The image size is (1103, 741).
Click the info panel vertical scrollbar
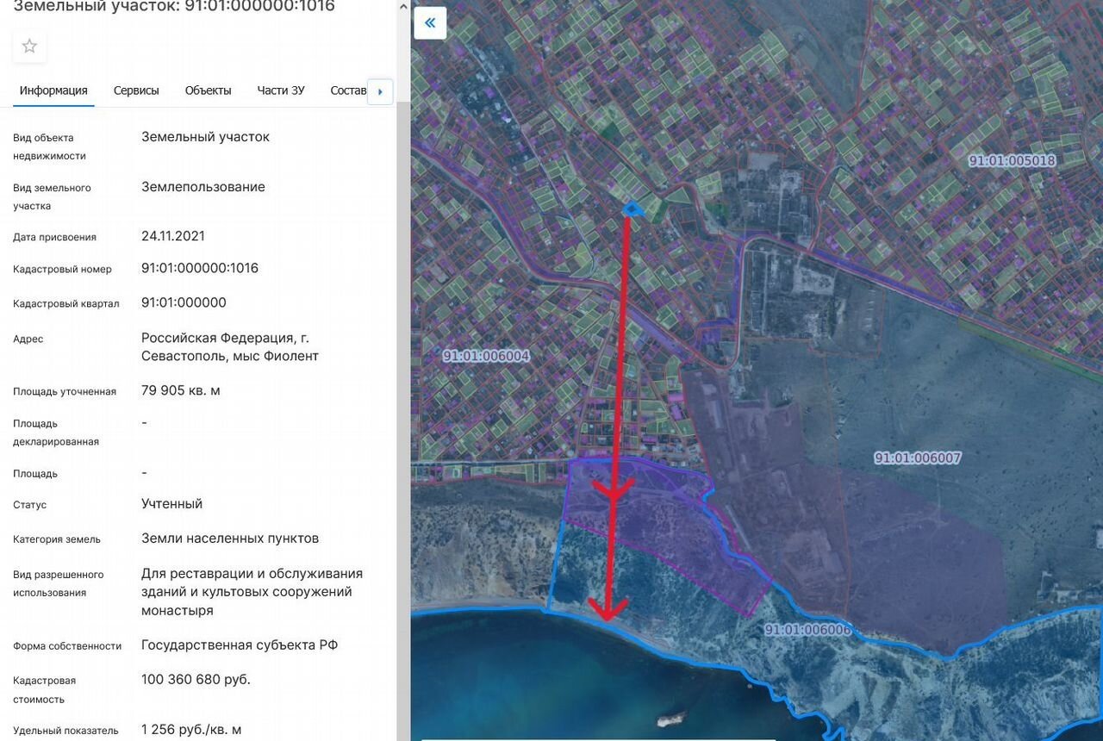tap(402, 345)
